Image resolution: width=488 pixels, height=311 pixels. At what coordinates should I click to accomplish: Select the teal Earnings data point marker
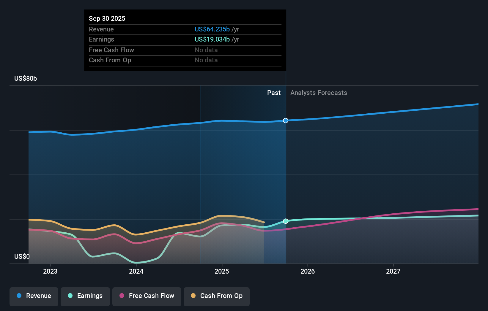[x=285, y=221]
